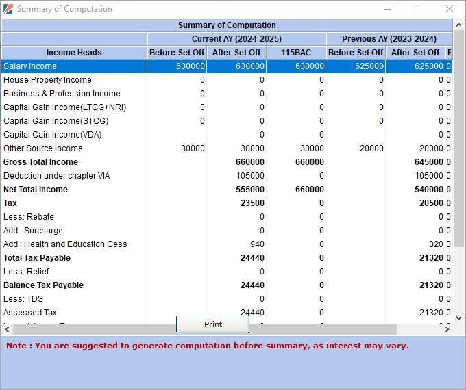Click previous AY After Set Off header
This screenshot has height=390, width=466.
pyautogui.click(x=415, y=53)
